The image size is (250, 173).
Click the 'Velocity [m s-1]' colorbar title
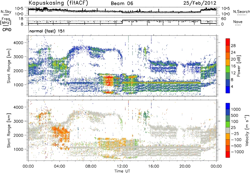[247, 130]
